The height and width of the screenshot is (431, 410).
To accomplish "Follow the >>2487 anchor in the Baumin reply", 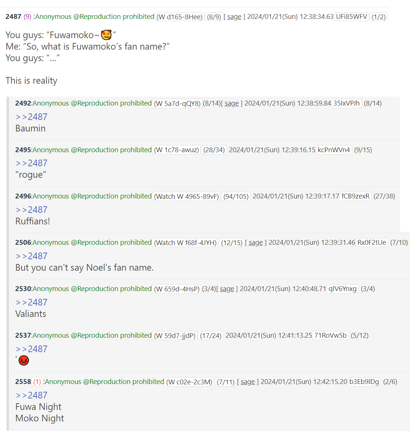I will [31, 117].
